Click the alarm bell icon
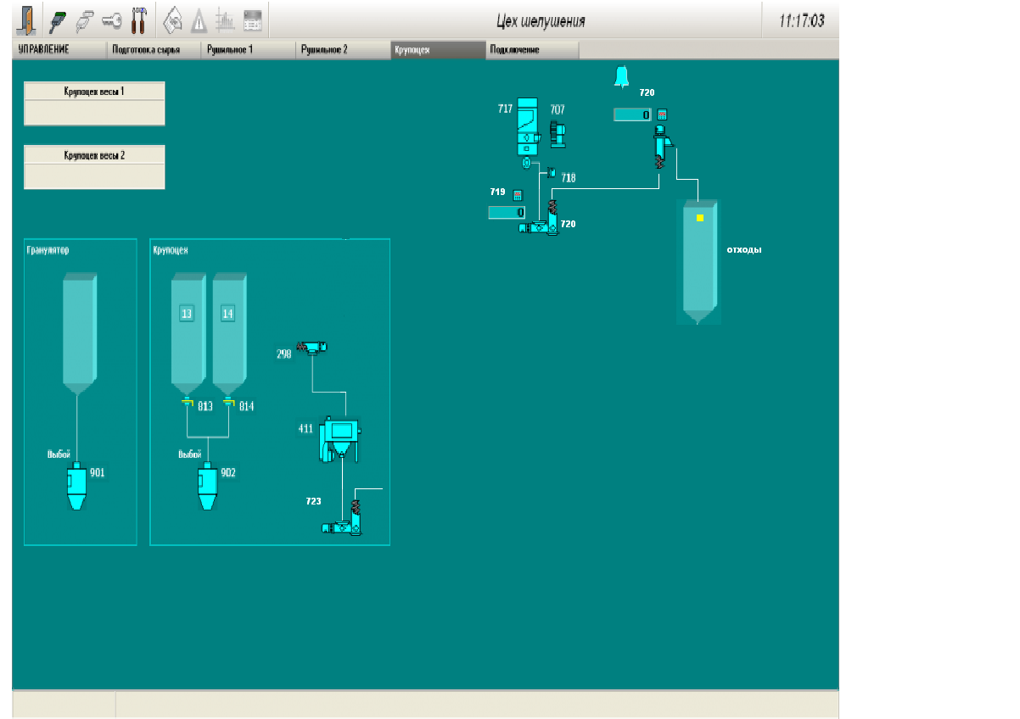 click(x=621, y=77)
